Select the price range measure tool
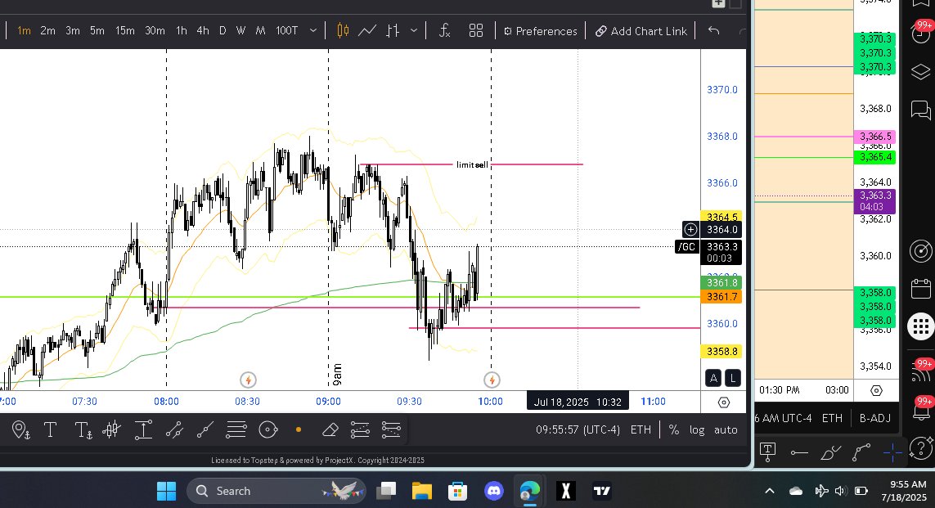 (x=143, y=430)
